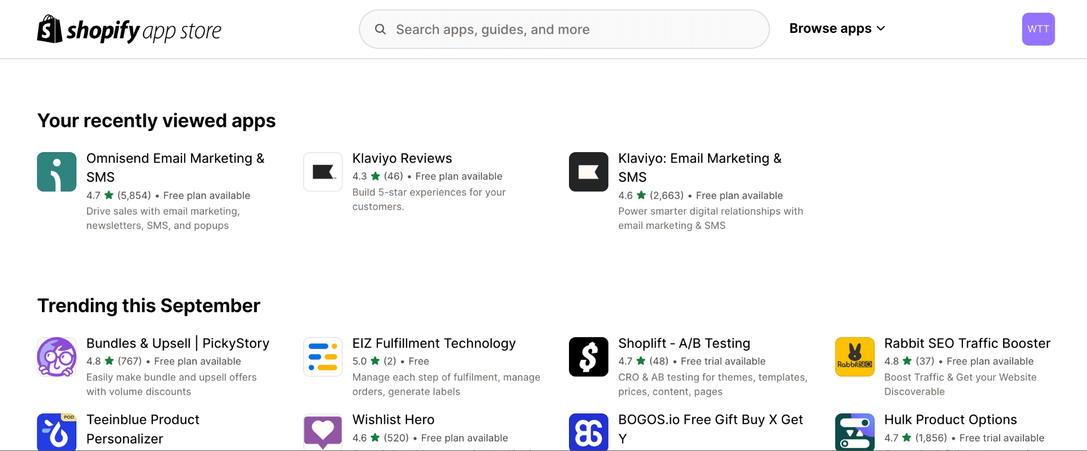Open the Klaviyo Reviews title link
The width and height of the screenshot is (1087, 451).
(402, 158)
